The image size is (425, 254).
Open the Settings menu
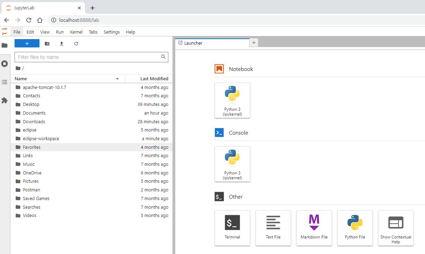(112, 32)
